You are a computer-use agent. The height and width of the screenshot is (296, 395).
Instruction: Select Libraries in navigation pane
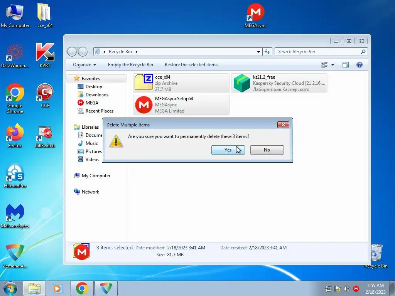pyautogui.click(x=90, y=127)
